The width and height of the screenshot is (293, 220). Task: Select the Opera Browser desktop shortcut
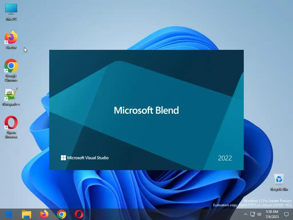(x=11, y=127)
